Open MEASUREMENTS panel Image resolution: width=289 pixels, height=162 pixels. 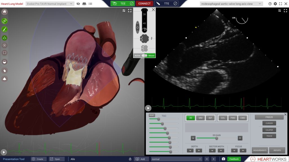(x=260, y=150)
